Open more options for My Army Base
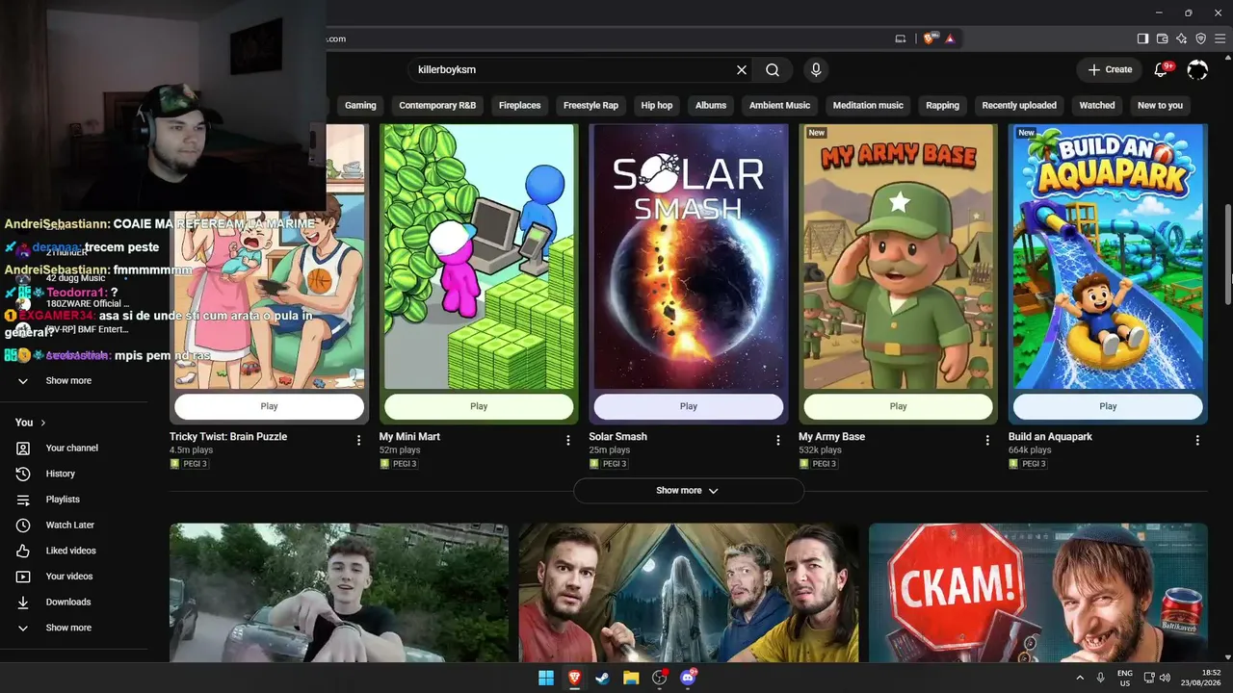 coord(987,440)
